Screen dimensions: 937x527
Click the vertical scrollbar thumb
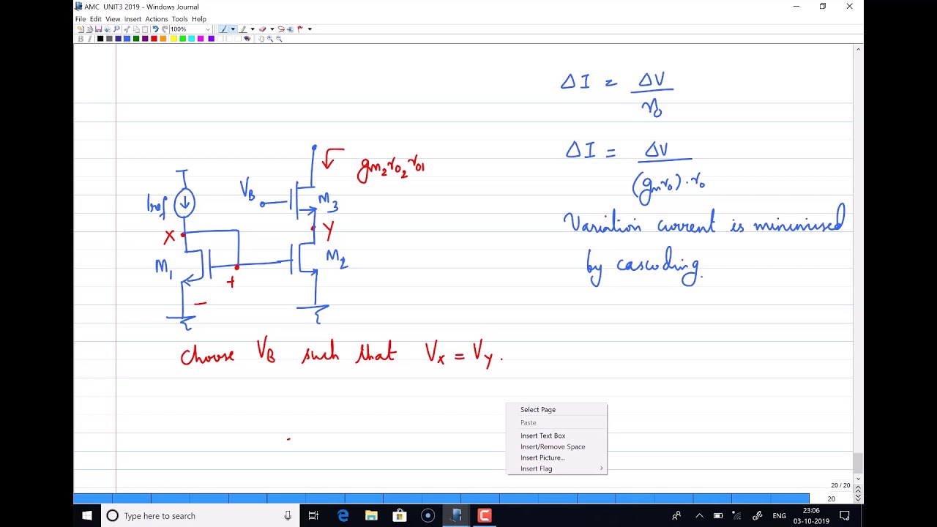[x=858, y=463]
